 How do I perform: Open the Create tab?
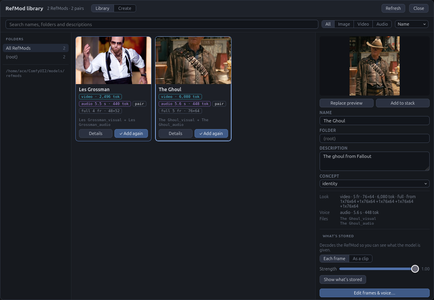pyautogui.click(x=125, y=8)
